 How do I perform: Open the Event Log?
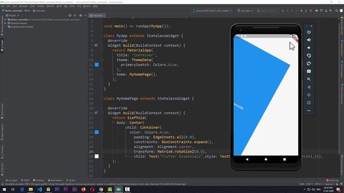pos(332,180)
